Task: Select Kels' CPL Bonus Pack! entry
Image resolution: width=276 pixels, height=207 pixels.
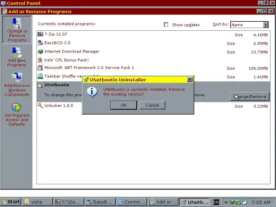Action: (x=154, y=60)
